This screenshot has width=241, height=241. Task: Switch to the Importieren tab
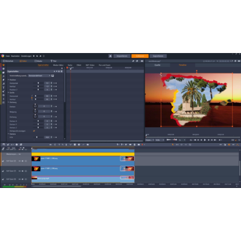[x=122, y=56]
